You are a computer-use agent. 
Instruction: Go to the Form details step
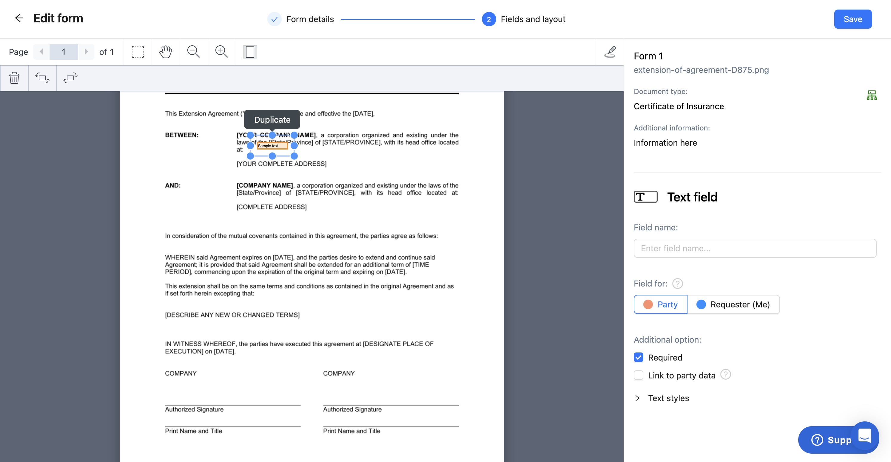pos(301,19)
